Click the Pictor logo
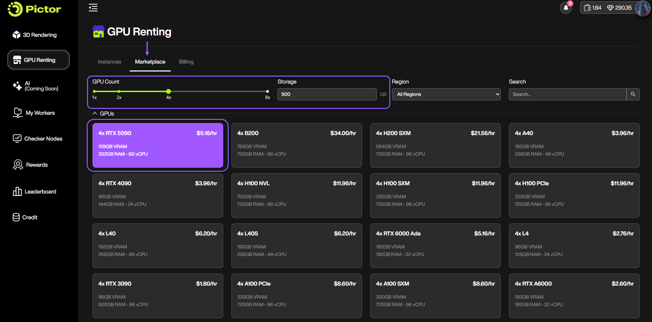The image size is (652, 322). (34, 9)
